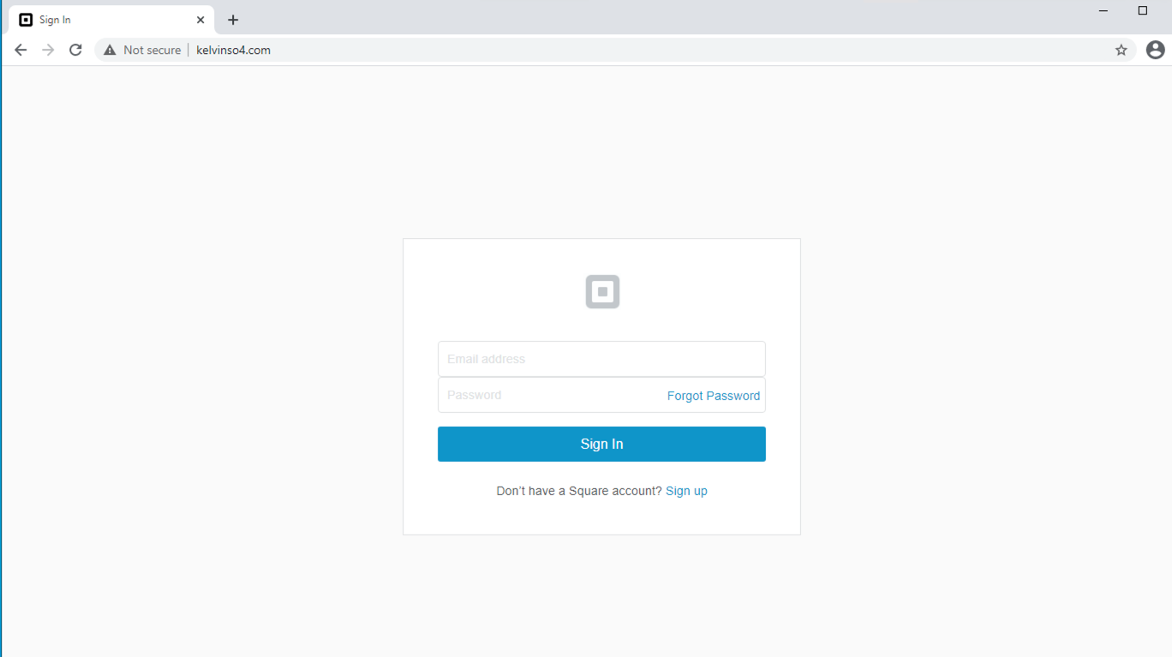The width and height of the screenshot is (1172, 657).
Task: Click the blue Sign In button
Action: 601,444
